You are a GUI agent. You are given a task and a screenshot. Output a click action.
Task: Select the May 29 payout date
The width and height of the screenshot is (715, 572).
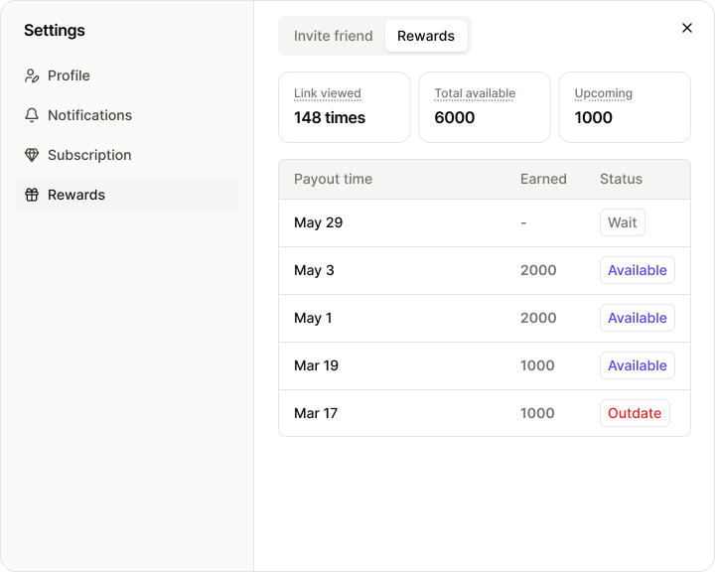coord(319,222)
